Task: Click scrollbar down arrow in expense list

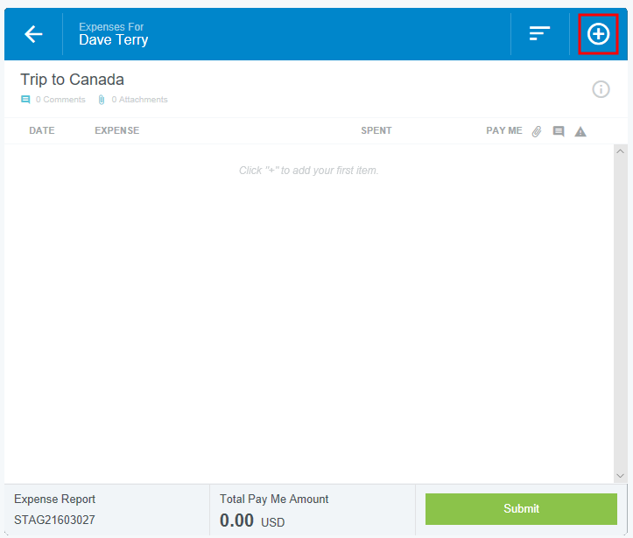Action: (621, 475)
